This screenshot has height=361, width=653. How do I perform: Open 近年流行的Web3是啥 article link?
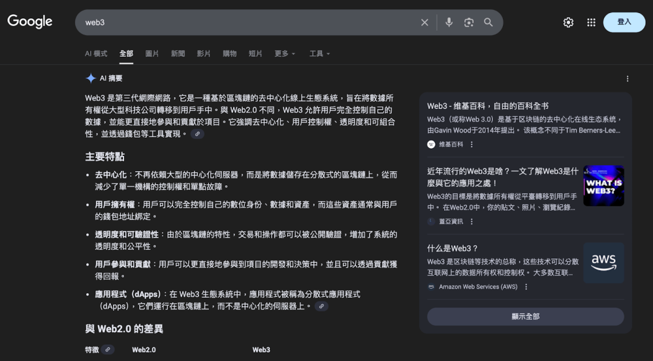(503, 177)
